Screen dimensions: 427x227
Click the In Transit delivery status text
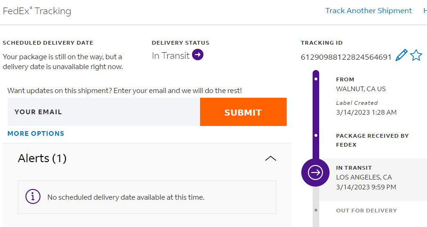[170, 55]
